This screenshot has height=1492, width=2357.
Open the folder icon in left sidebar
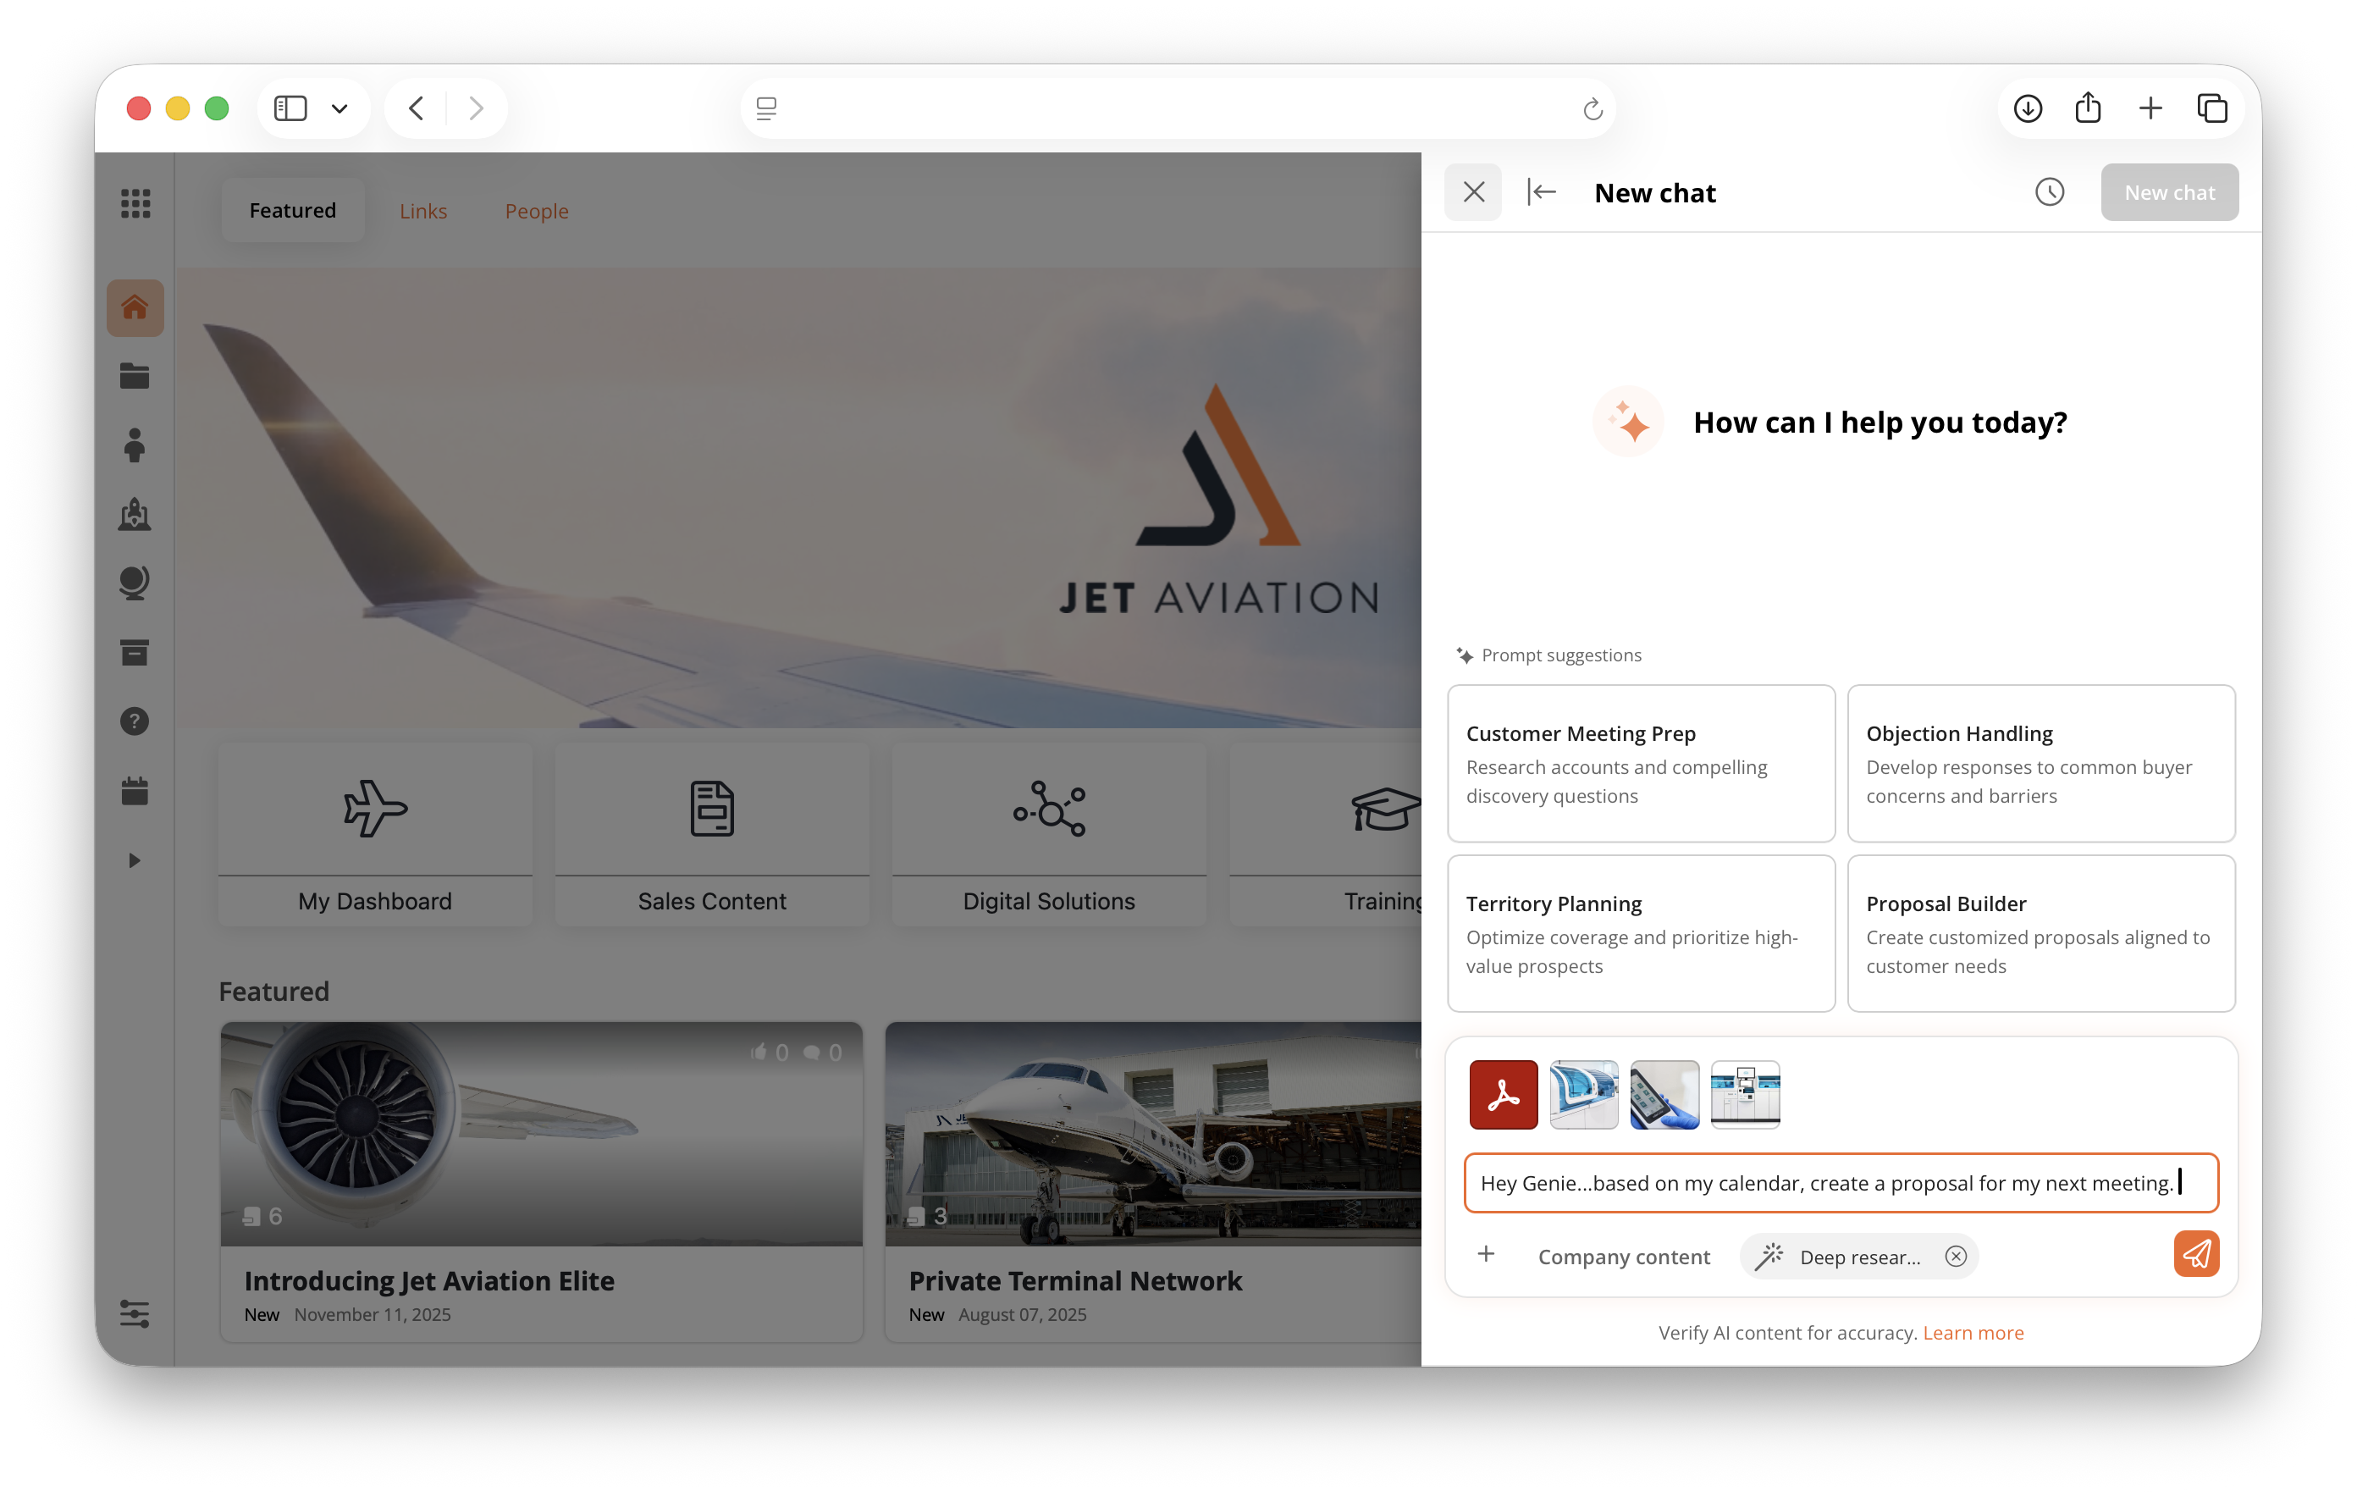135,376
